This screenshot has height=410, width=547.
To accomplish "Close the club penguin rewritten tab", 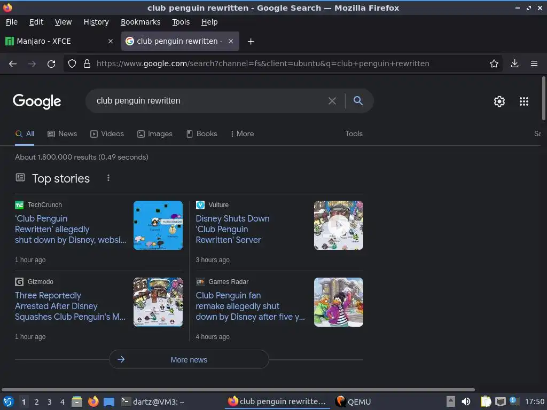I will (x=231, y=41).
